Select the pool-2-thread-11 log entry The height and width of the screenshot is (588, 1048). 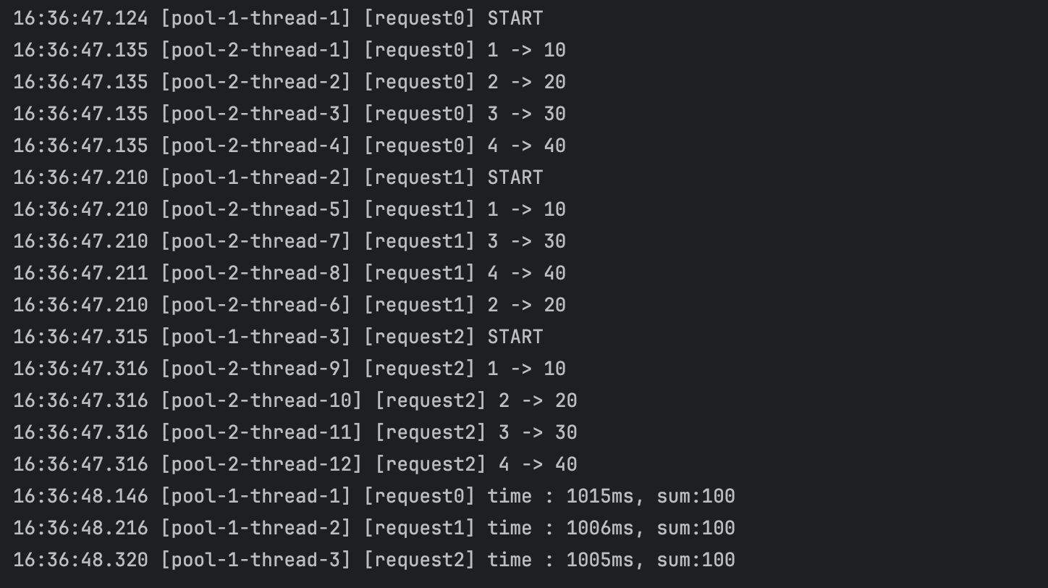click(x=295, y=432)
